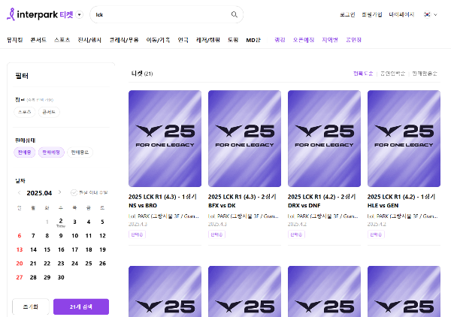
Task: Open the purple 공연장 link
Action: pos(353,40)
